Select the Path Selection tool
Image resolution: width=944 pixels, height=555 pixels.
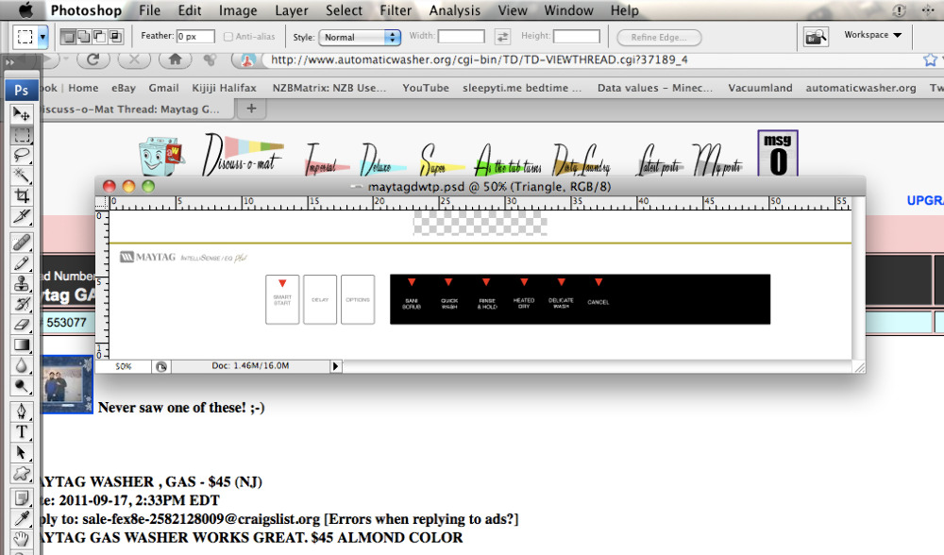[x=21, y=452]
